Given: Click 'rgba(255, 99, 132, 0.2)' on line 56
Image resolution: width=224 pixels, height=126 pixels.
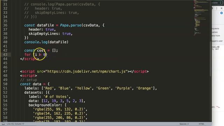Looking at the screenshot, I should [59, 109].
